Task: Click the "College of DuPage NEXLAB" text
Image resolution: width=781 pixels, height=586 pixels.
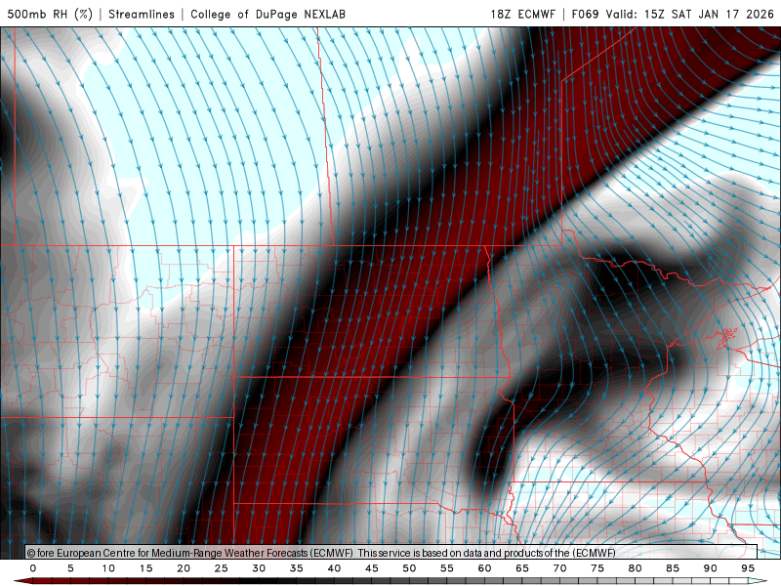Action: tap(267, 14)
